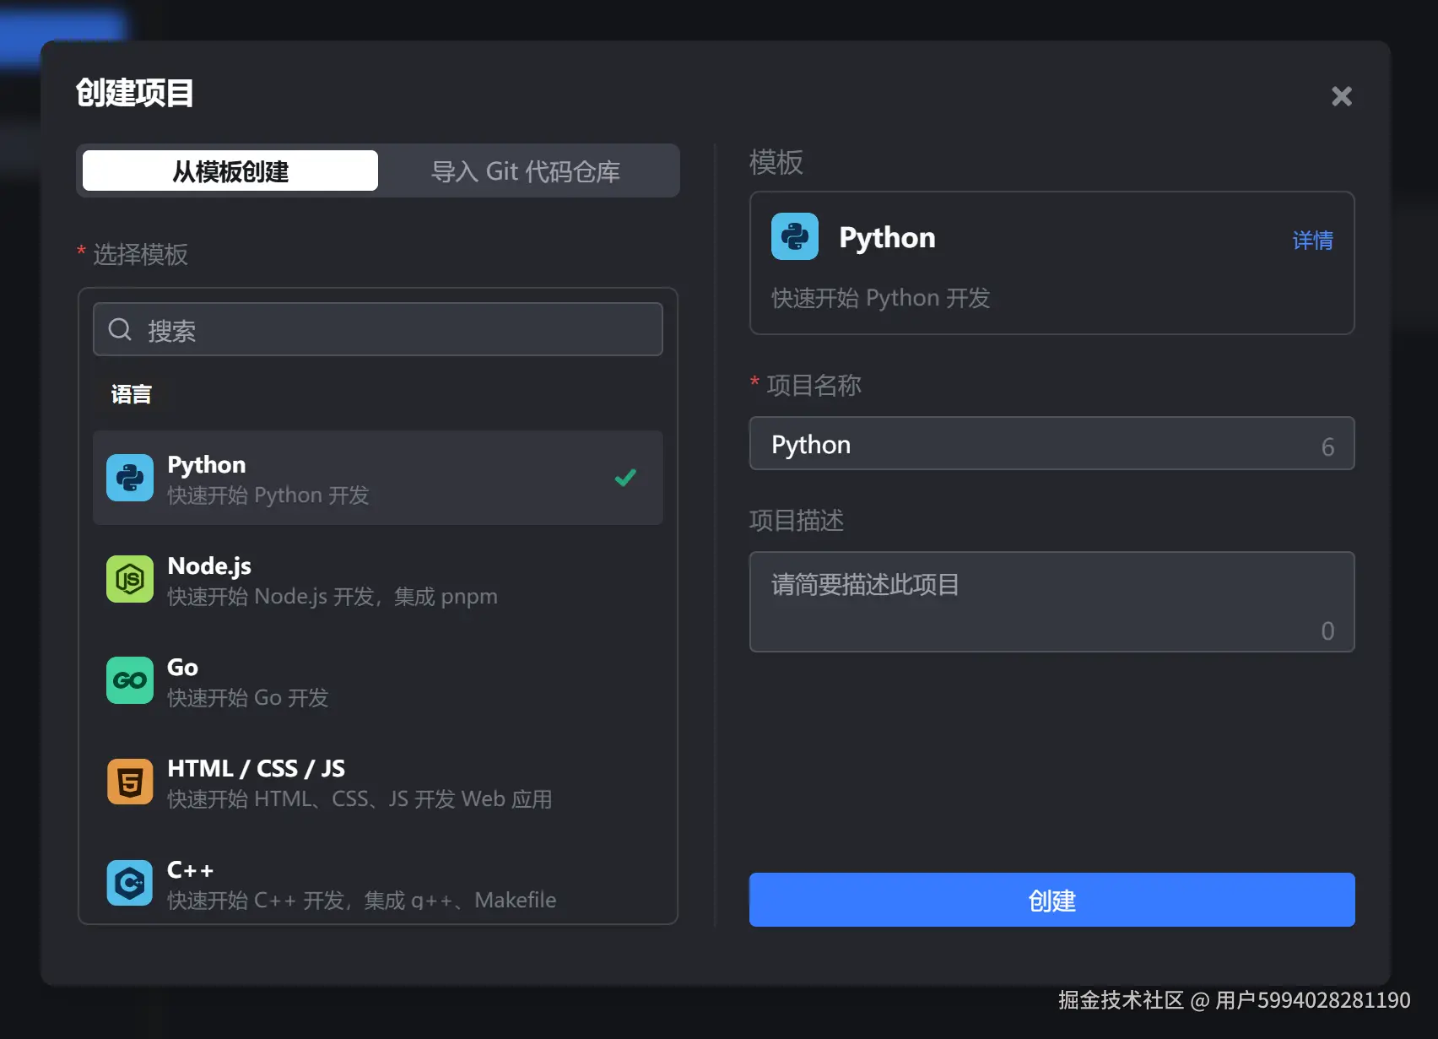This screenshot has width=1438, height=1039.
Task: Click the Python icon in template preview
Action: 795,236
